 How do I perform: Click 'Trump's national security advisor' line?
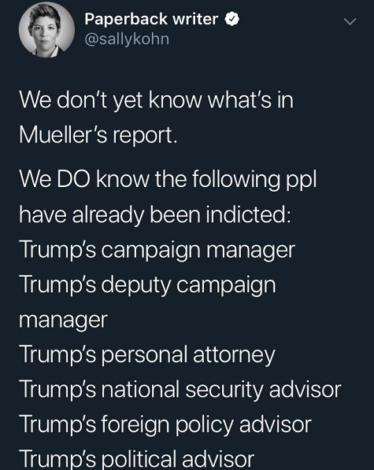click(180, 389)
